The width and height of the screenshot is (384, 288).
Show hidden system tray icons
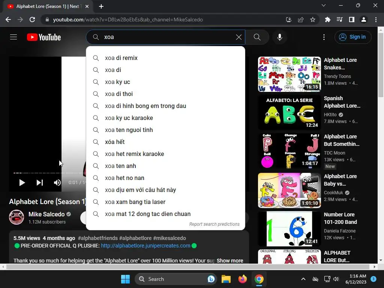click(303, 279)
